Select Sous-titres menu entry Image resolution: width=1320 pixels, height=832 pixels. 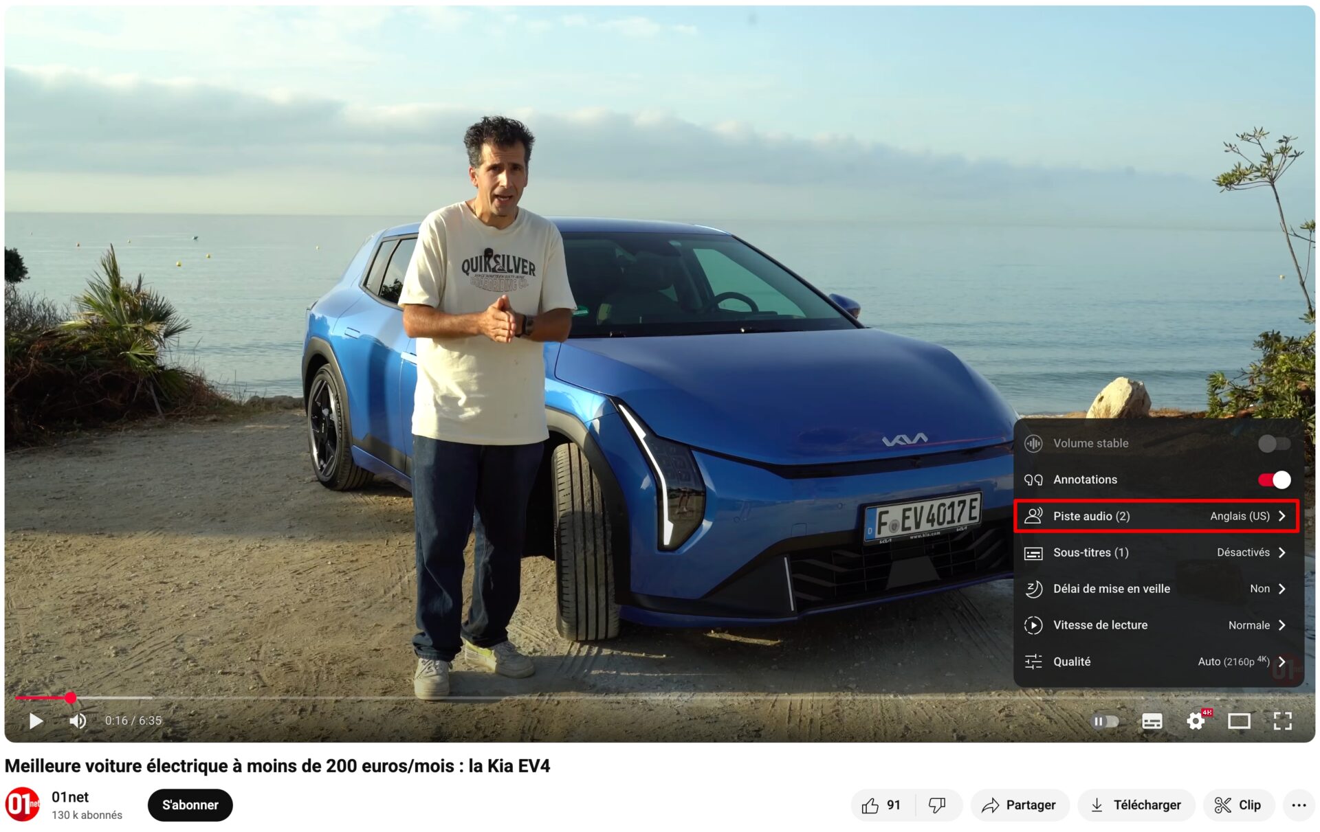(x=1156, y=552)
